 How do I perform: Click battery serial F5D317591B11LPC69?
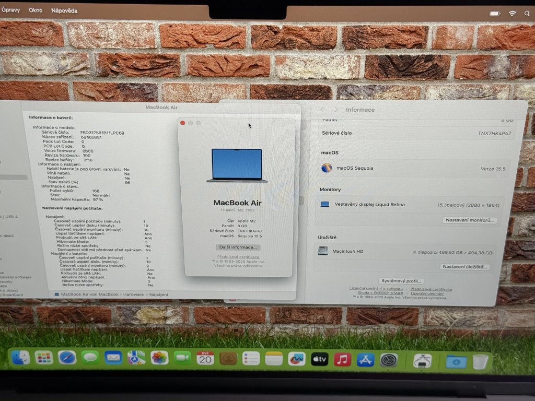point(102,133)
